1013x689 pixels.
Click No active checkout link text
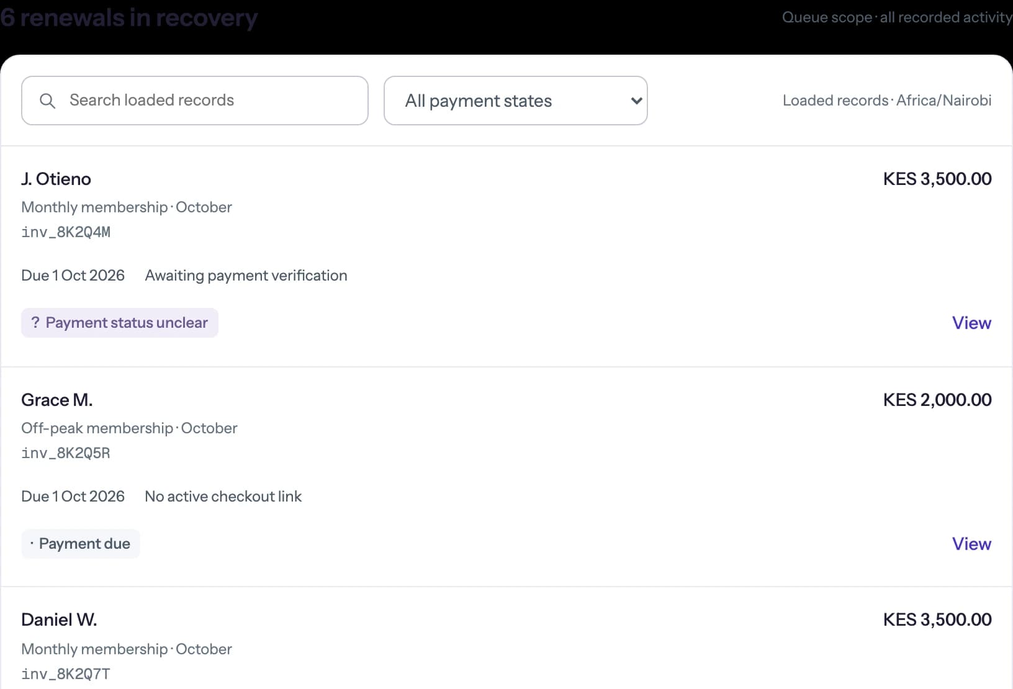(x=223, y=497)
